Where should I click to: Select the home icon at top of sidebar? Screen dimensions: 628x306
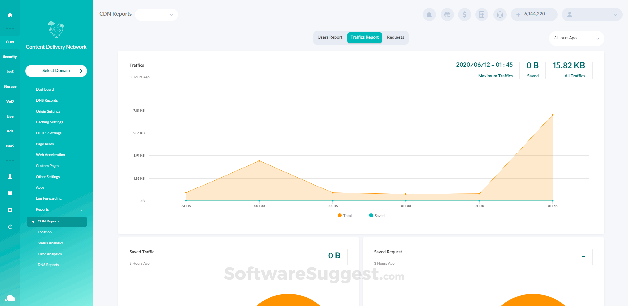click(10, 15)
